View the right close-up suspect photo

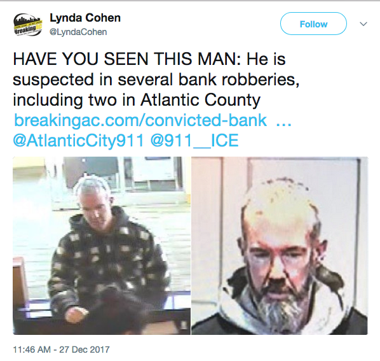pos(280,245)
